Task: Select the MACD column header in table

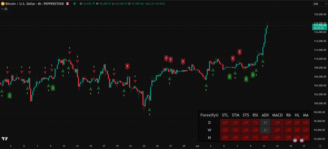Action: click(278, 115)
